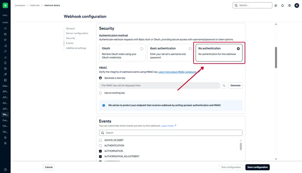Open the table grid icon in sidebar

point(5,34)
